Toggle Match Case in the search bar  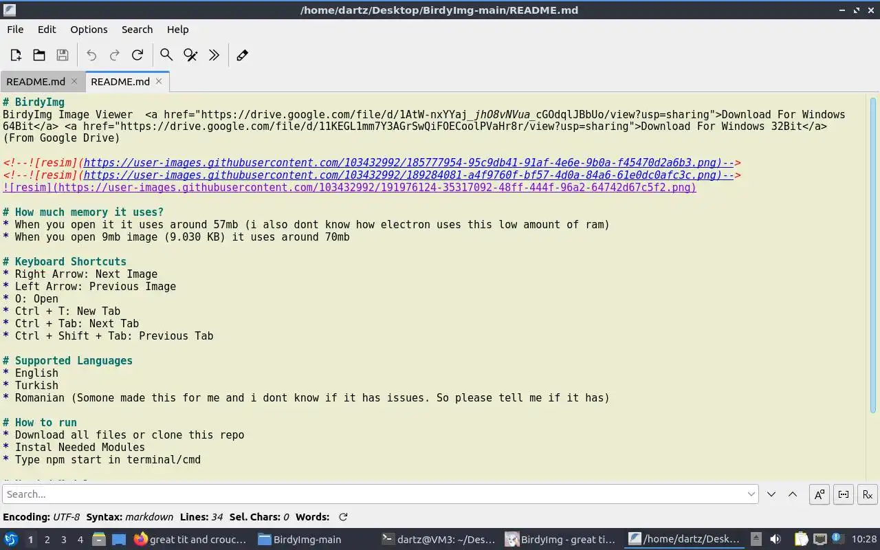tap(819, 494)
